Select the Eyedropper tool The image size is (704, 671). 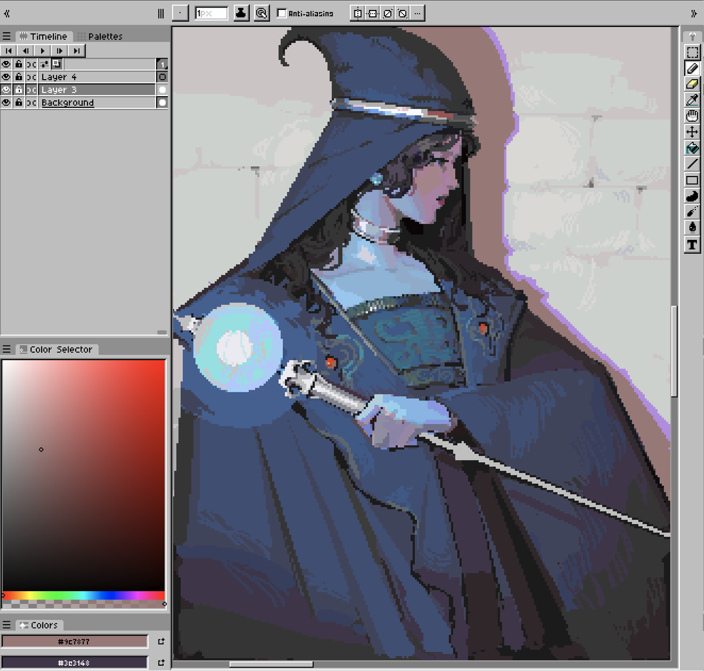click(x=692, y=100)
